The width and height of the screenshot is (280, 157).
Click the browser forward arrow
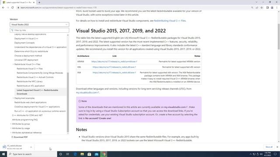[x=8, y=8]
